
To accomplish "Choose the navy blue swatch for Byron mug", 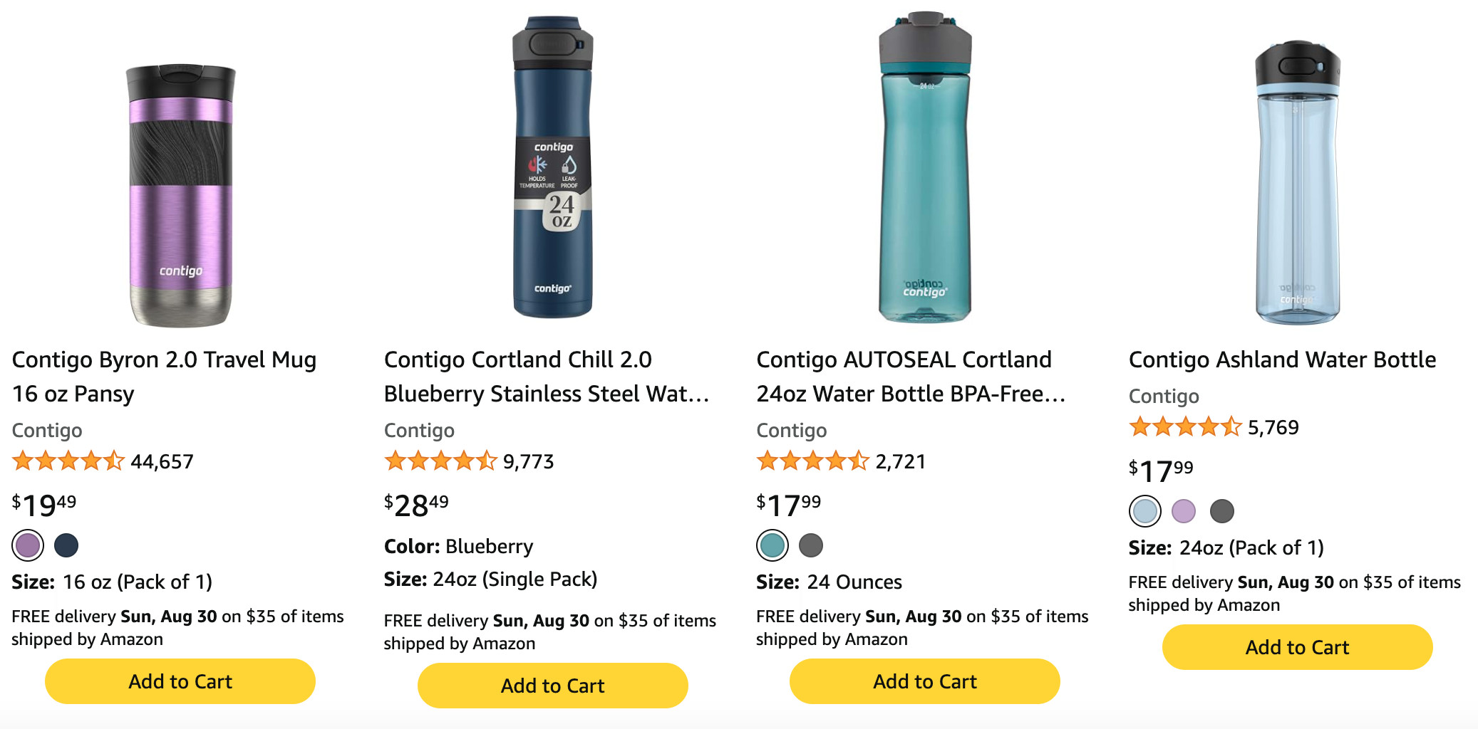I will point(66,546).
